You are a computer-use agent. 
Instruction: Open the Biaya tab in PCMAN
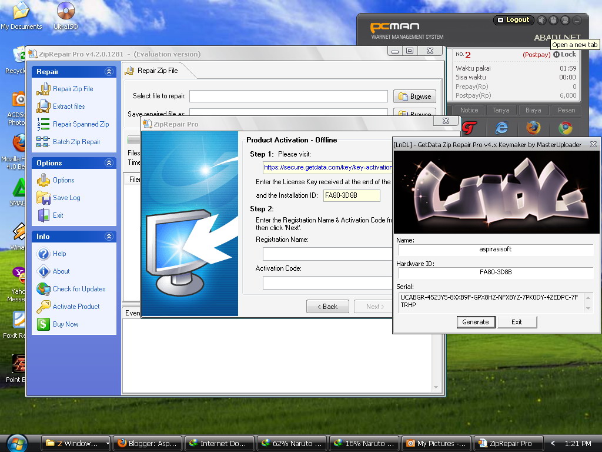click(x=533, y=110)
